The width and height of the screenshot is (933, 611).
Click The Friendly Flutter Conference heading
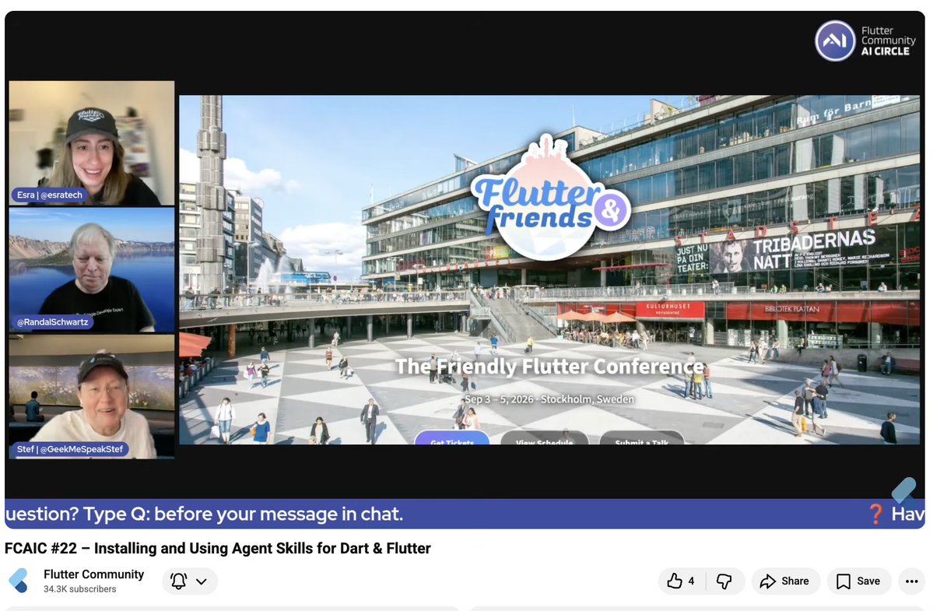(550, 367)
